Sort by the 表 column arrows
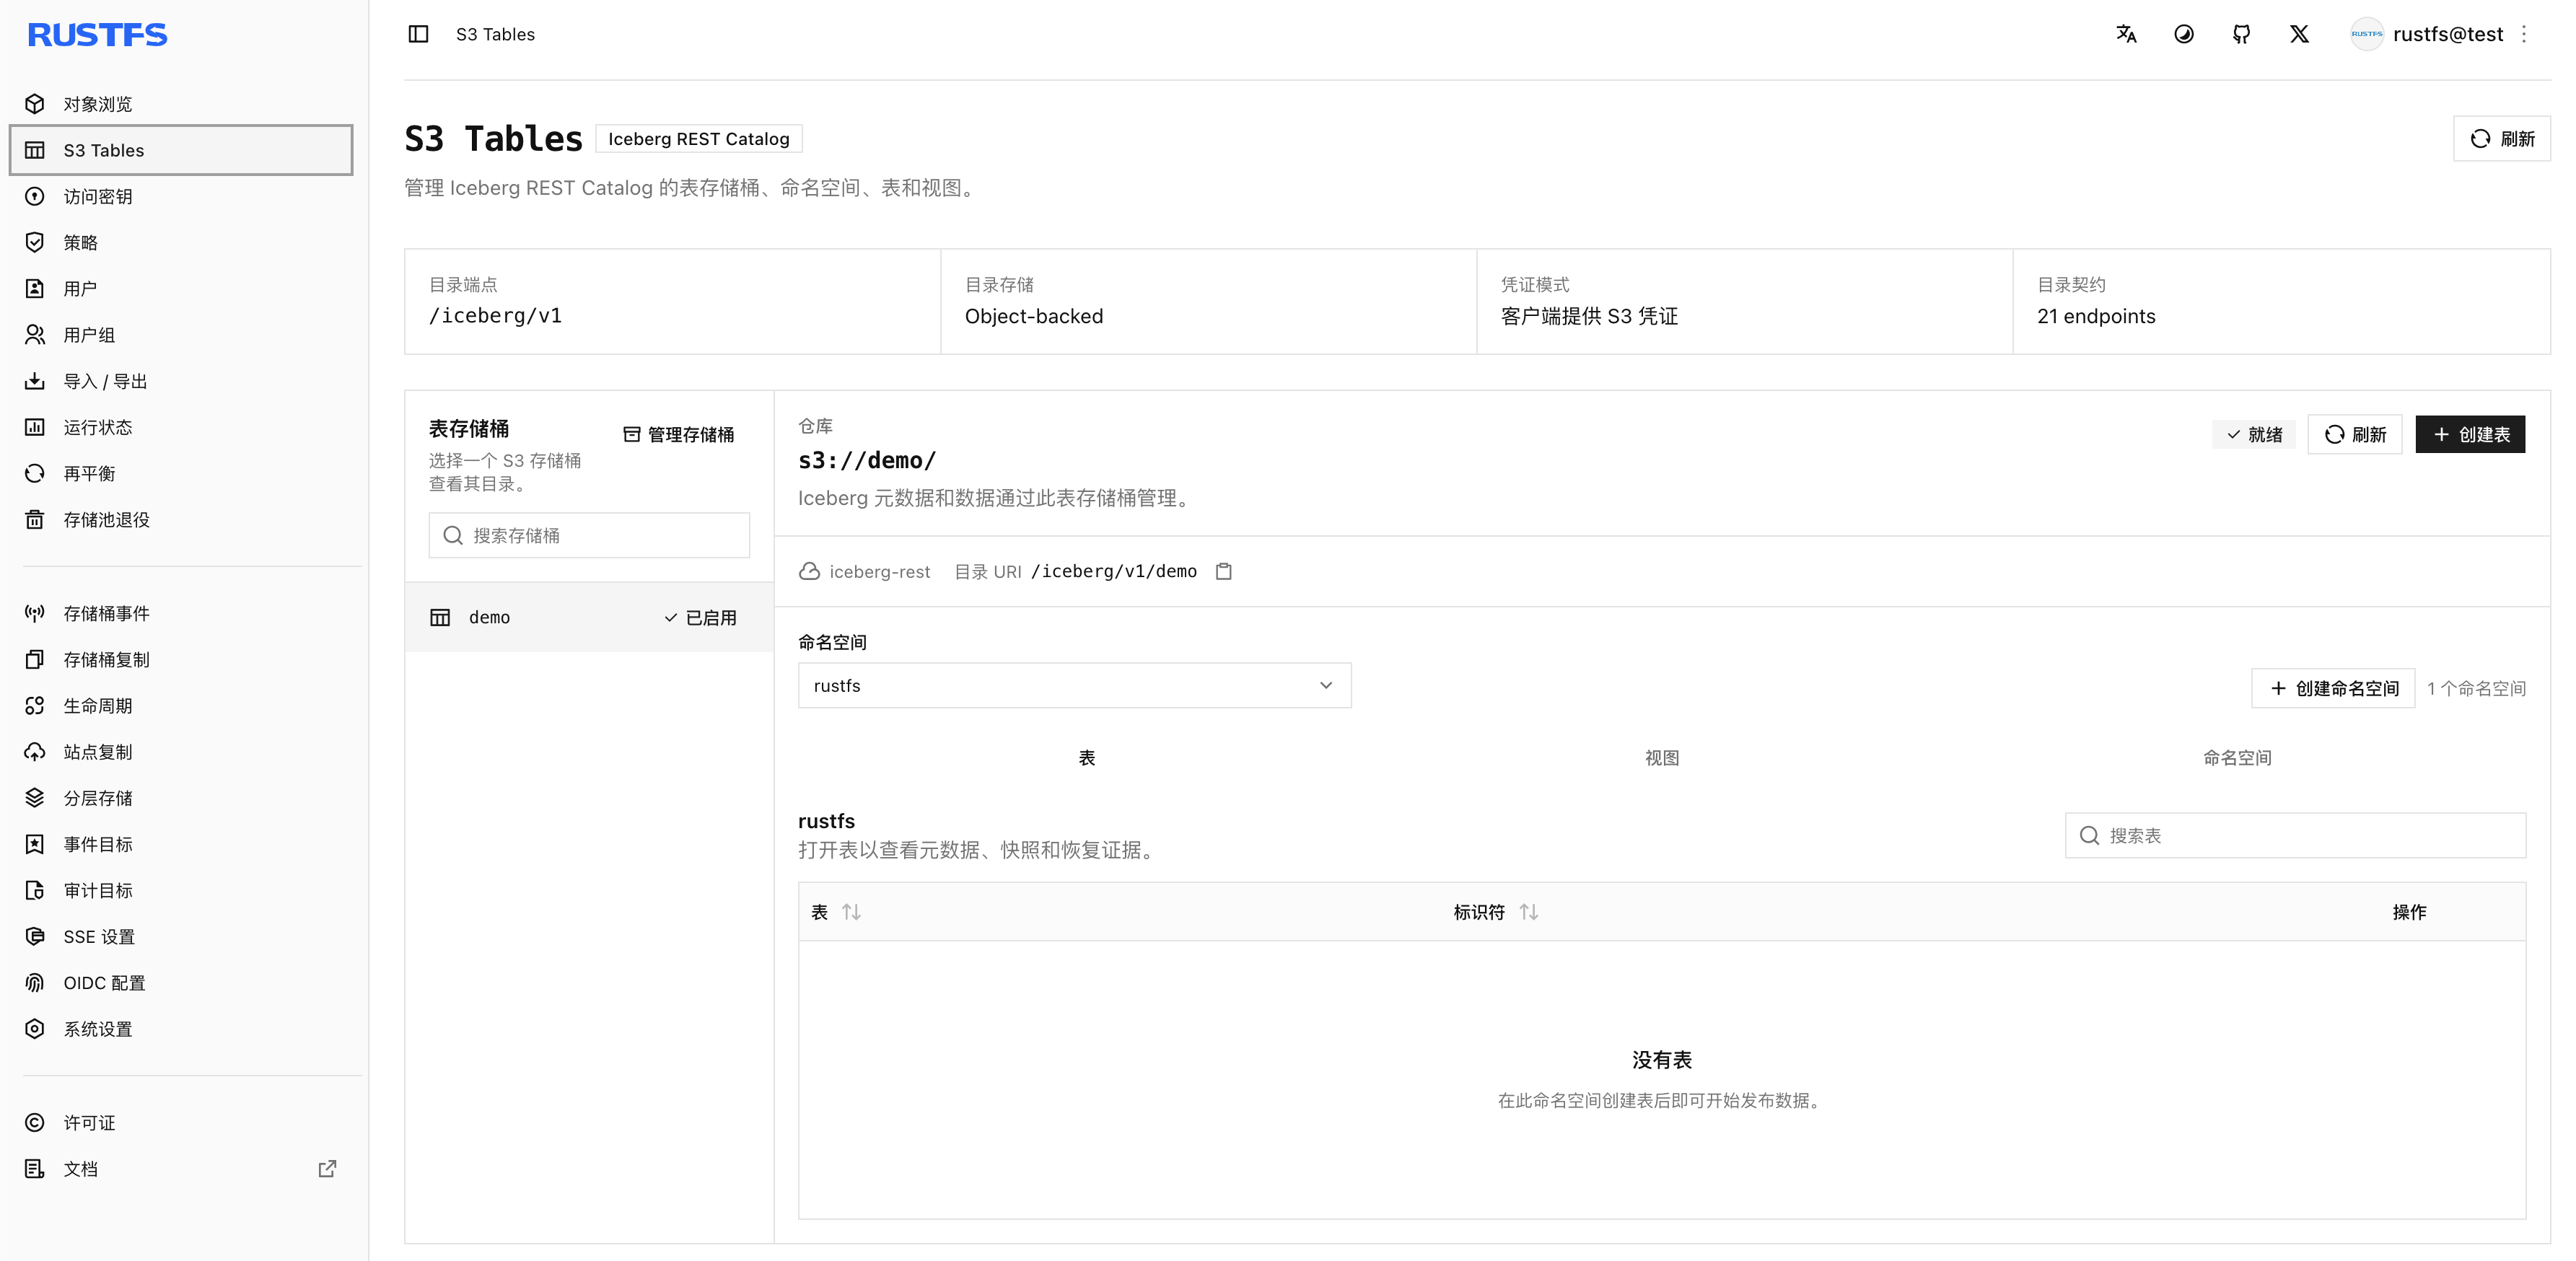 pos(851,912)
